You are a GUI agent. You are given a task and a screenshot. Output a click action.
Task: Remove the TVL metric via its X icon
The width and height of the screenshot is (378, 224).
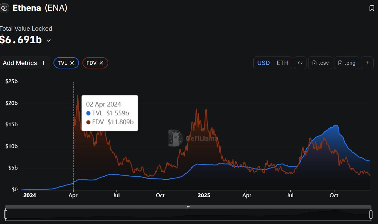[72, 63]
